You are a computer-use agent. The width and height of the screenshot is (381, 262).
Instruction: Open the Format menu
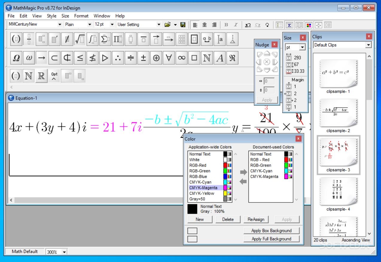[x=81, y=16]
